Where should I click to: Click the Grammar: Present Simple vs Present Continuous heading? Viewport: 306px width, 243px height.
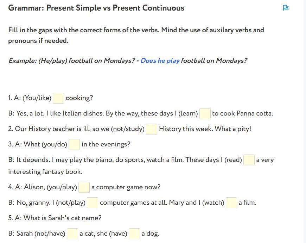(x=96, y=8)
